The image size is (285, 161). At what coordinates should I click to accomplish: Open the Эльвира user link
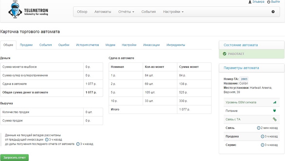258,2
